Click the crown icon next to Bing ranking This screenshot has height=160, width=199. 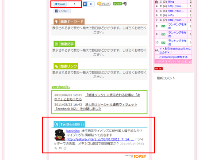pyautogui.click(x=157, y=2)
